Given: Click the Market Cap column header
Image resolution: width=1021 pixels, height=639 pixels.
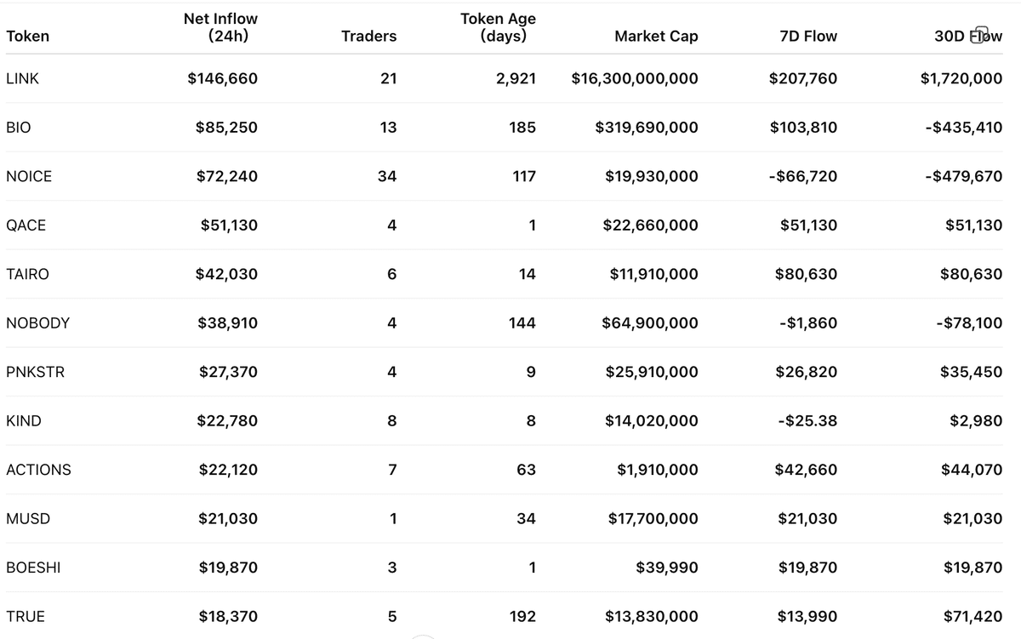Looking at the screenshot, I should 655,36.
